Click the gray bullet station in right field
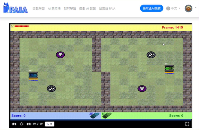This screenshot has height=130, width=199. tap(151, 55)
